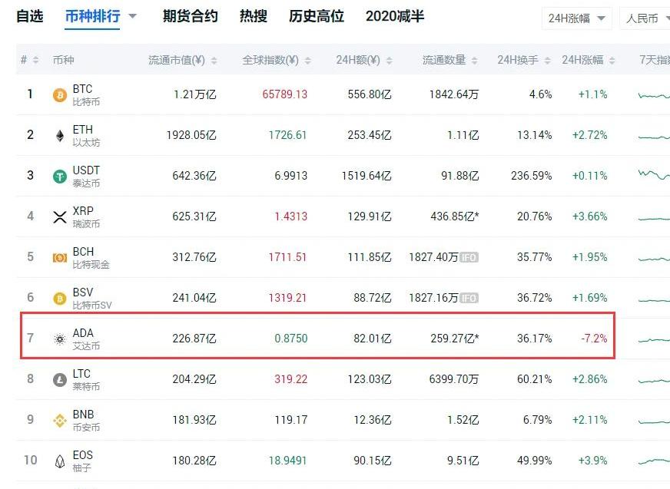
Task: Sort by 24H涨幅 column arrows
Action: click(612, 61)
